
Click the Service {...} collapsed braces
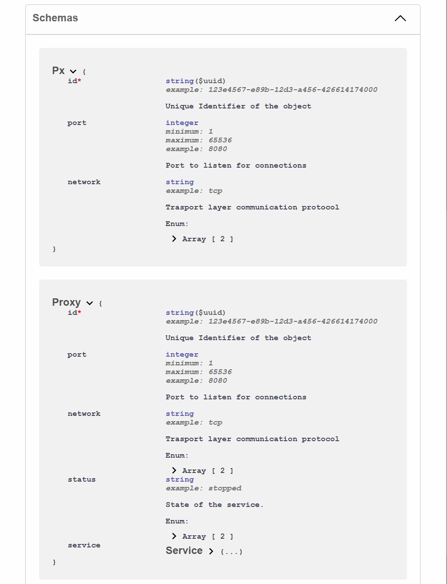pyautogui.click(x=232, y=552)
